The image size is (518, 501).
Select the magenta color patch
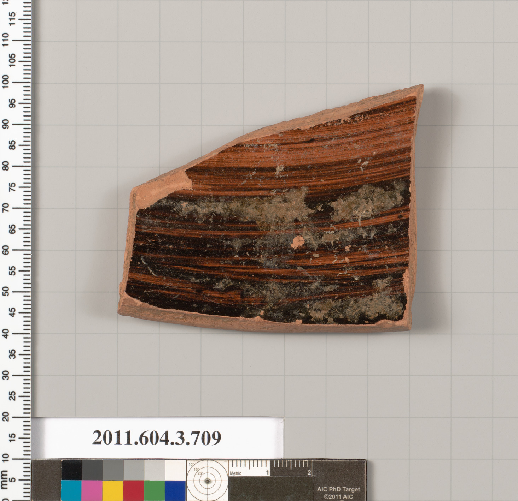click(92, 490)
